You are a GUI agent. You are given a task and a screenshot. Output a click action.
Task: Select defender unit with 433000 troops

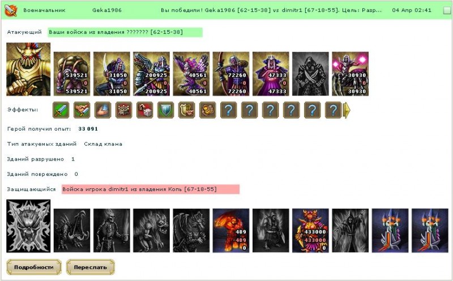[x=310, y=231]
